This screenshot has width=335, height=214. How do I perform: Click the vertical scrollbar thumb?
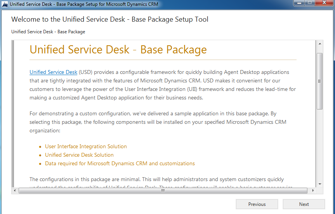pyautogui.click(x=320, y=81)
